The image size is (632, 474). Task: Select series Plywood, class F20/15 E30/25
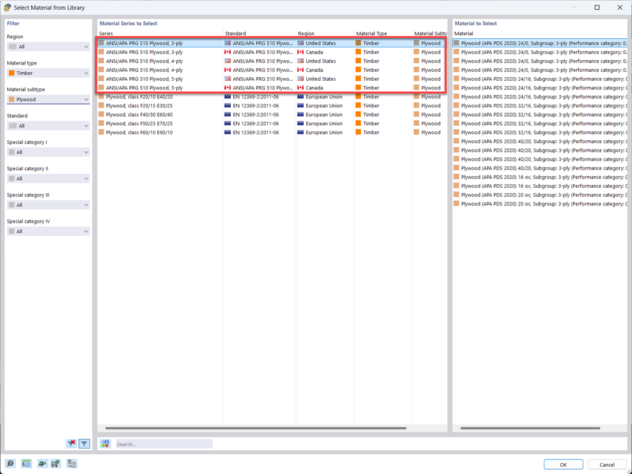click(139, 106)
